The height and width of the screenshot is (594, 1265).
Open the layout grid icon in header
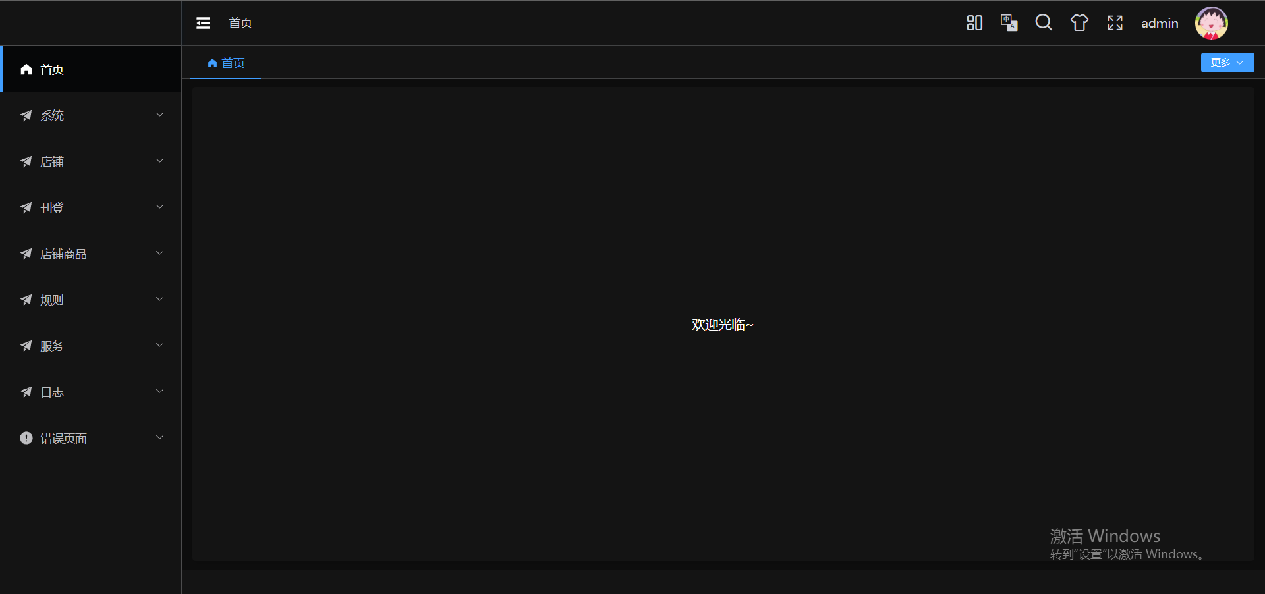pyautogui.click(x=974, y=23)
